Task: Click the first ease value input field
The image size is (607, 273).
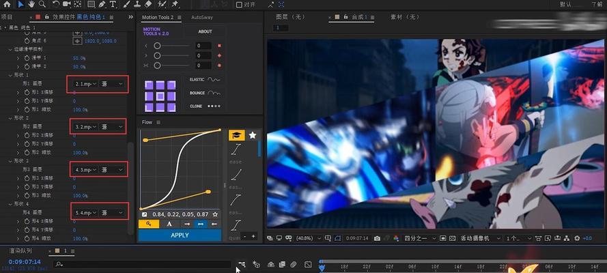Action: [203, 46]
